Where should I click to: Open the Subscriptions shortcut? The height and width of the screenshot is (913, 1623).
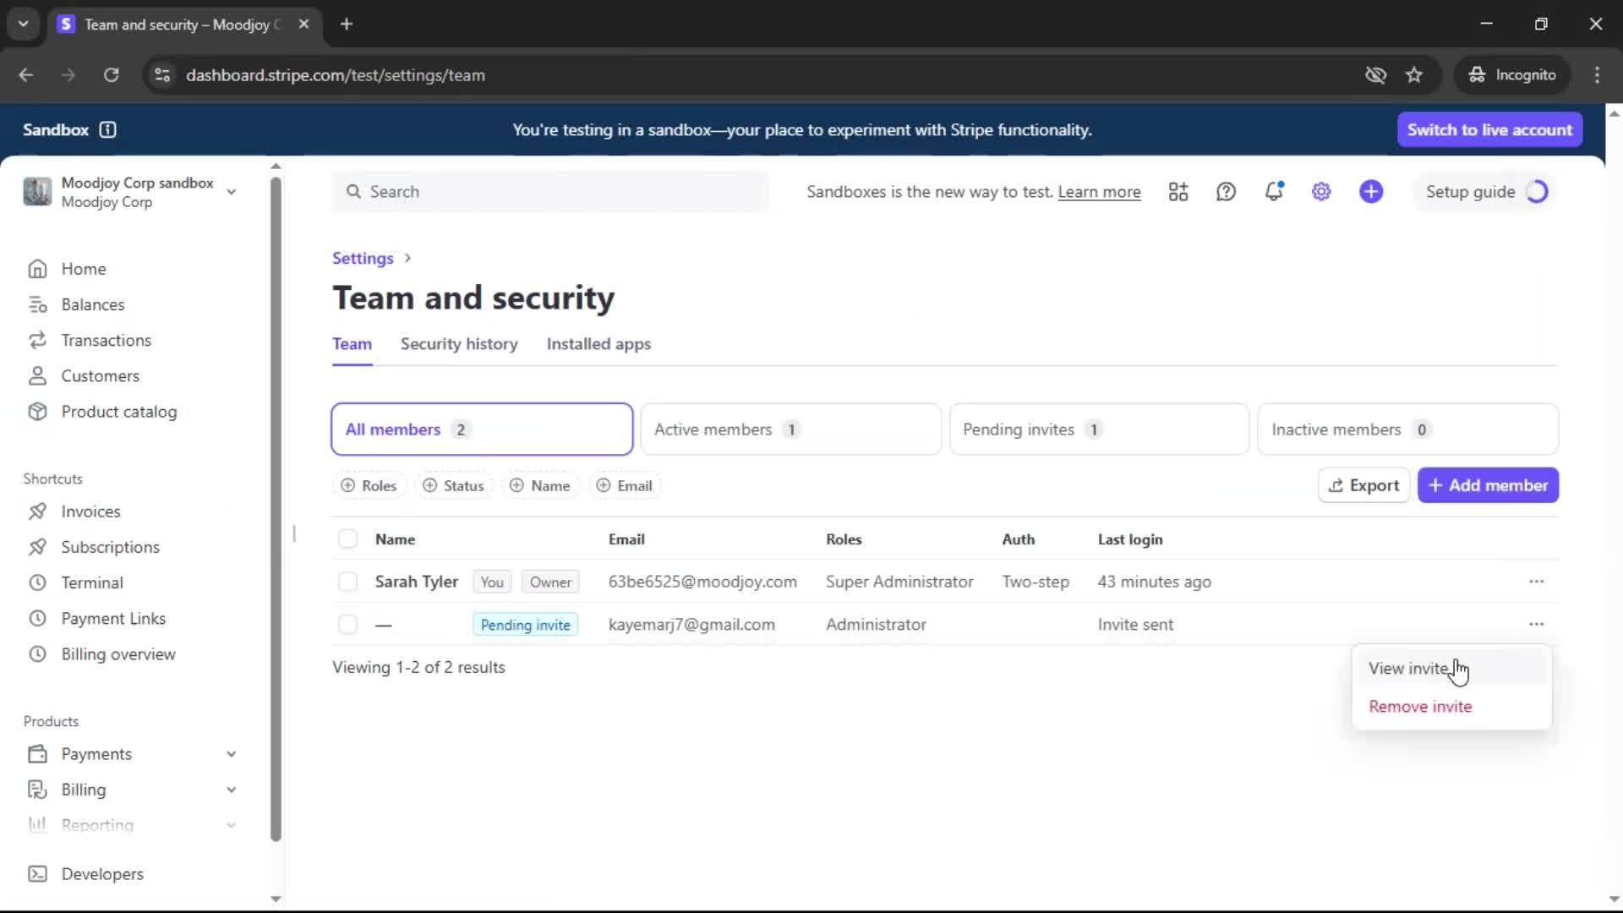click(x=110, y=547)
